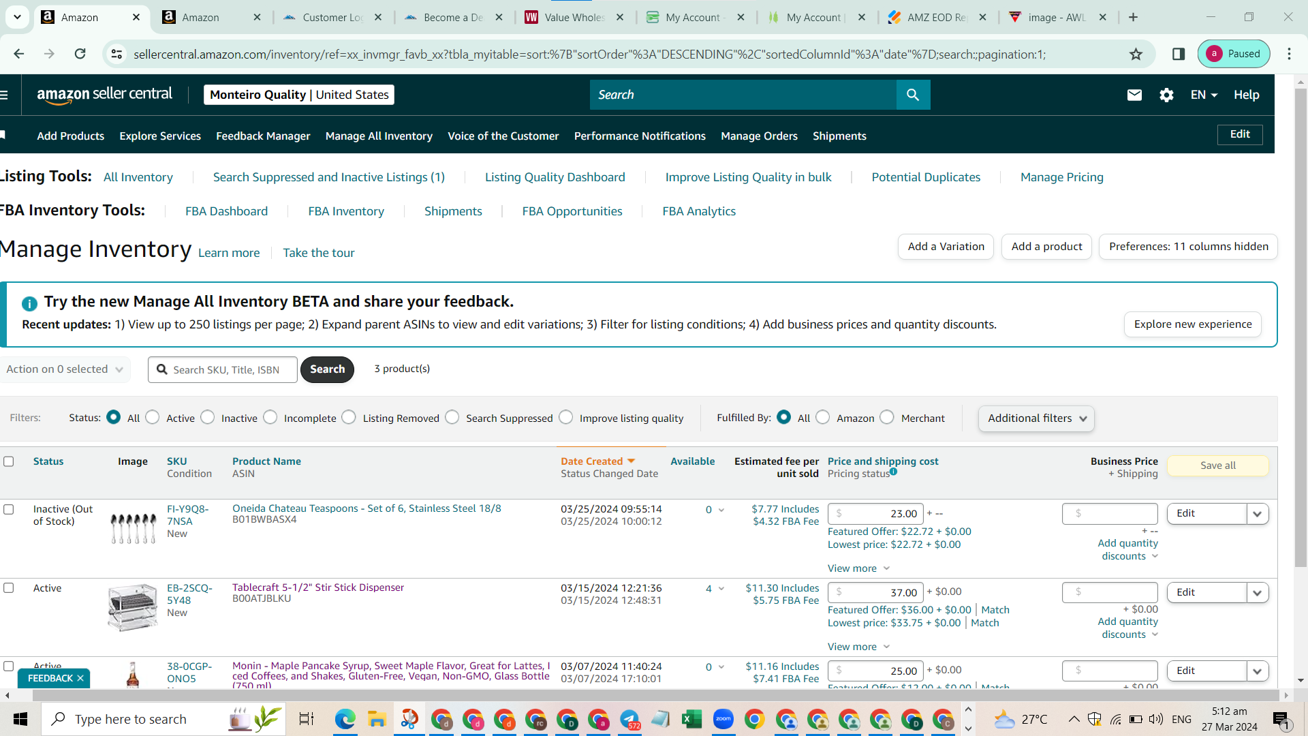This screenshot has width=1308, height=736.
Task: Open Windows Start menu
Action: (20, 719)
